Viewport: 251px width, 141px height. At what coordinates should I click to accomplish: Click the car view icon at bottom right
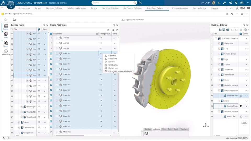pyautogui.click(x=244, y=123)
